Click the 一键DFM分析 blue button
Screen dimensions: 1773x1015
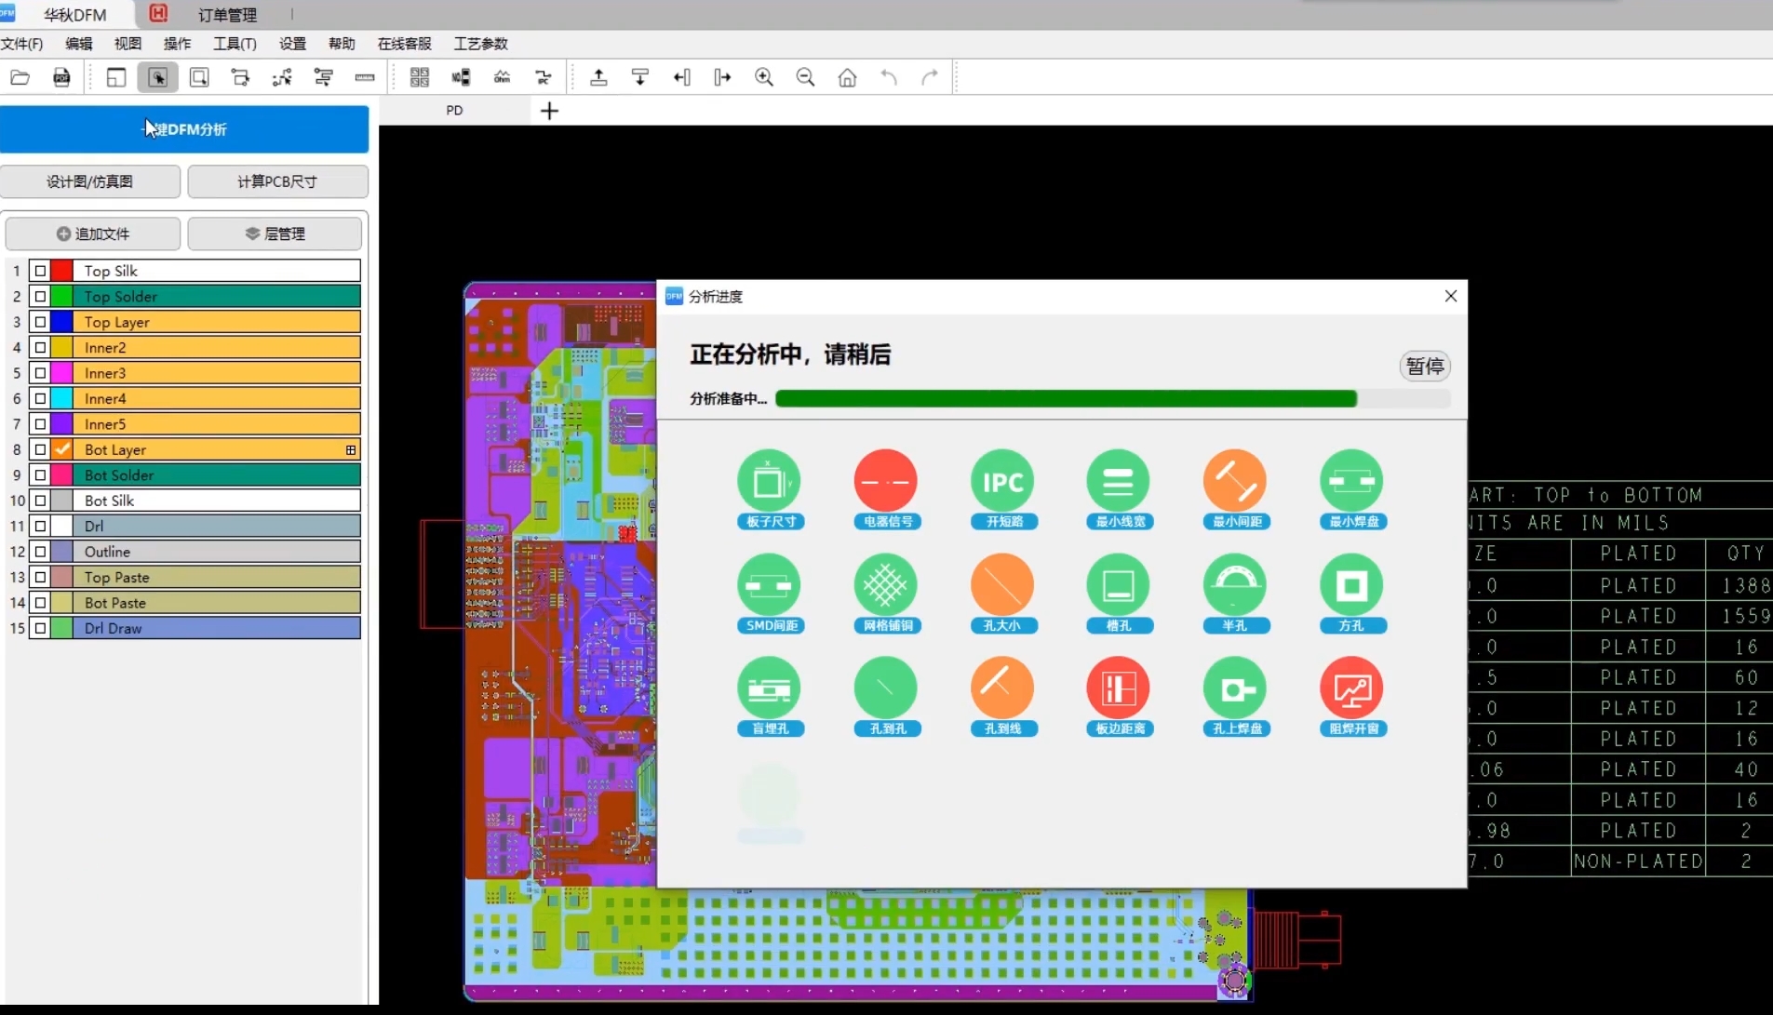tap(184, 129)
